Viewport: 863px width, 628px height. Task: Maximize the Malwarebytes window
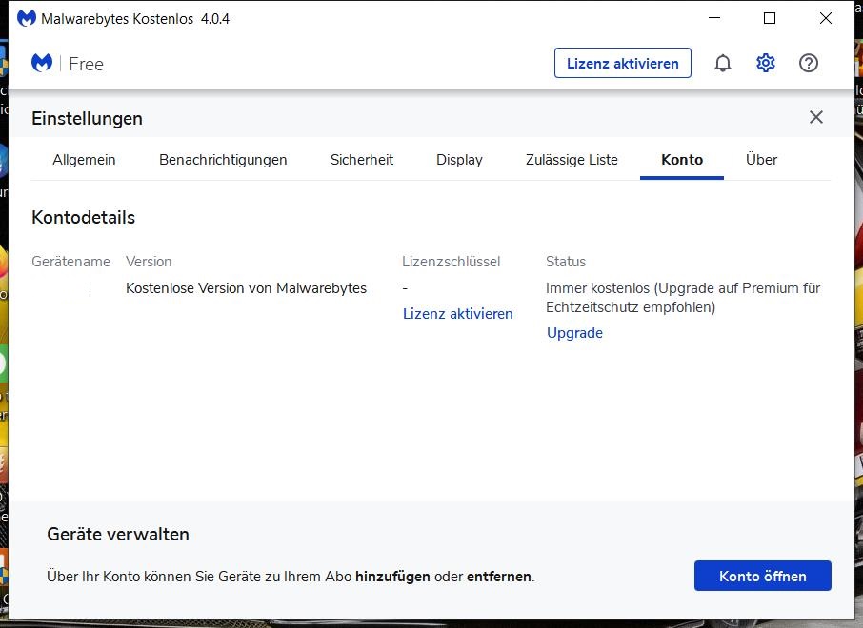pyautogui.click(x=770, y=18)
